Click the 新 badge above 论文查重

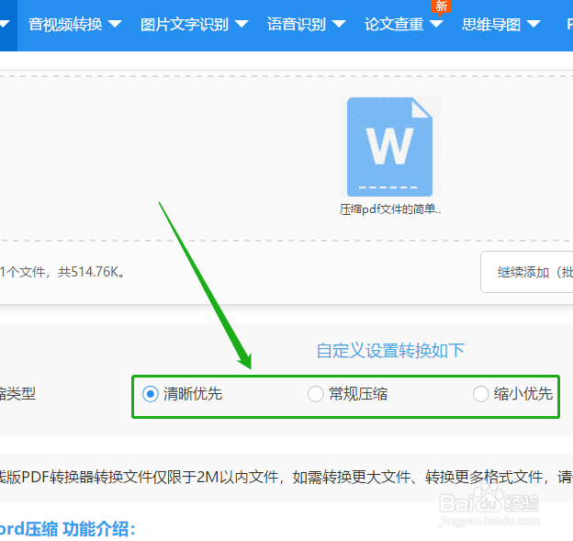click(x=441, y=6)
